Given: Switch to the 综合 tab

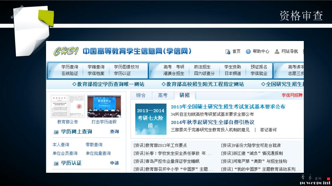Looking at the screenshot, I should coord(141,95).
